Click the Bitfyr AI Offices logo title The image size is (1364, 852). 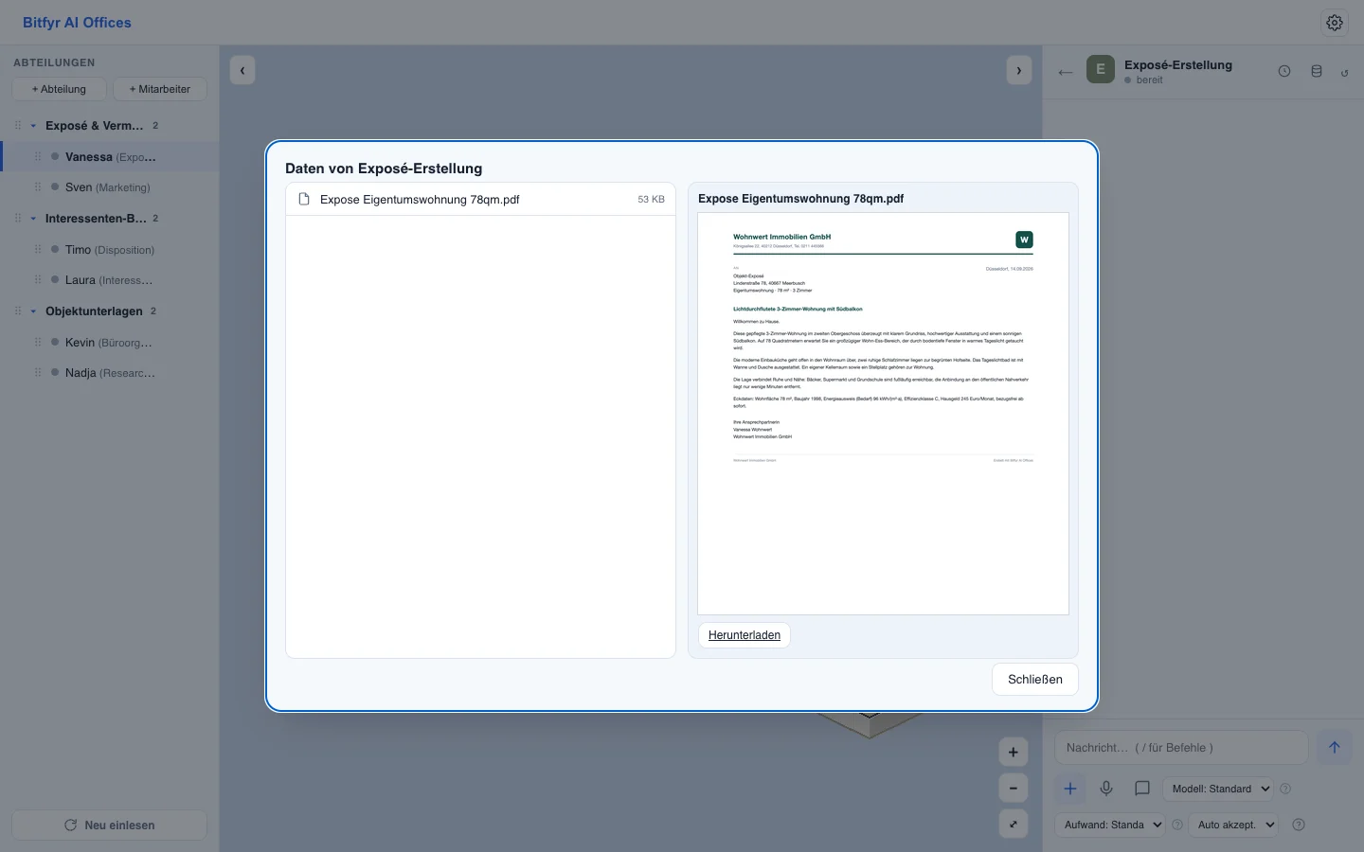coord(77,23)
